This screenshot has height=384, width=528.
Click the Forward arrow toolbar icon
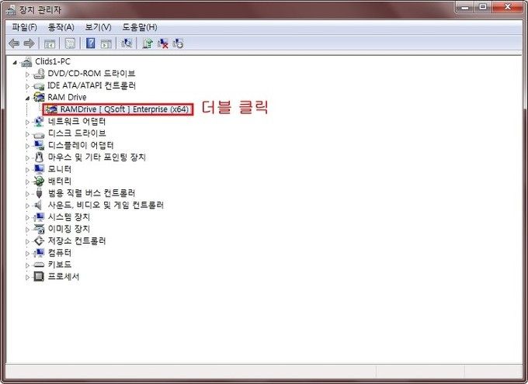tap(30, 43)
